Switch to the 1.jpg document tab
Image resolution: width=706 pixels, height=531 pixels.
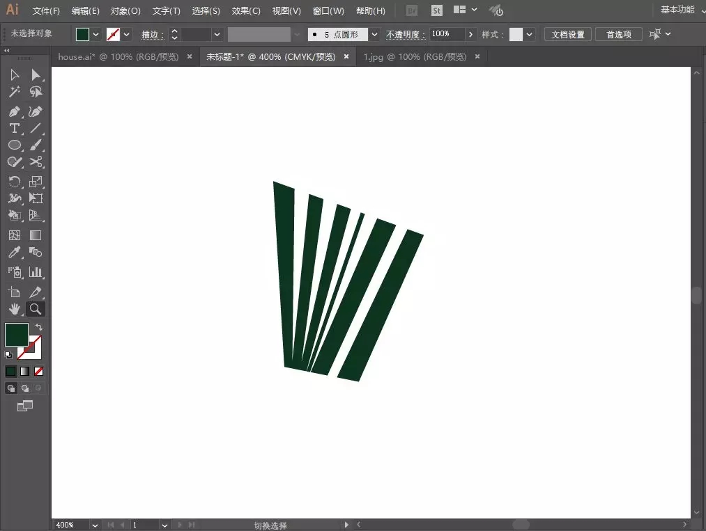click(x=415, y=56)
